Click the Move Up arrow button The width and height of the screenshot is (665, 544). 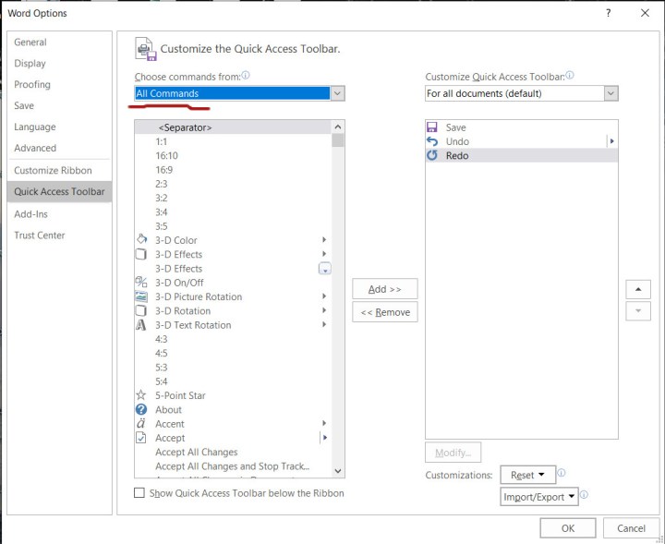click(638, 289)
